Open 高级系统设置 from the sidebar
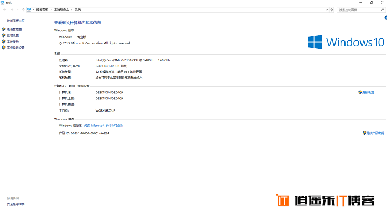The width and height of the screenshot is (387, 211). point(16,48)
